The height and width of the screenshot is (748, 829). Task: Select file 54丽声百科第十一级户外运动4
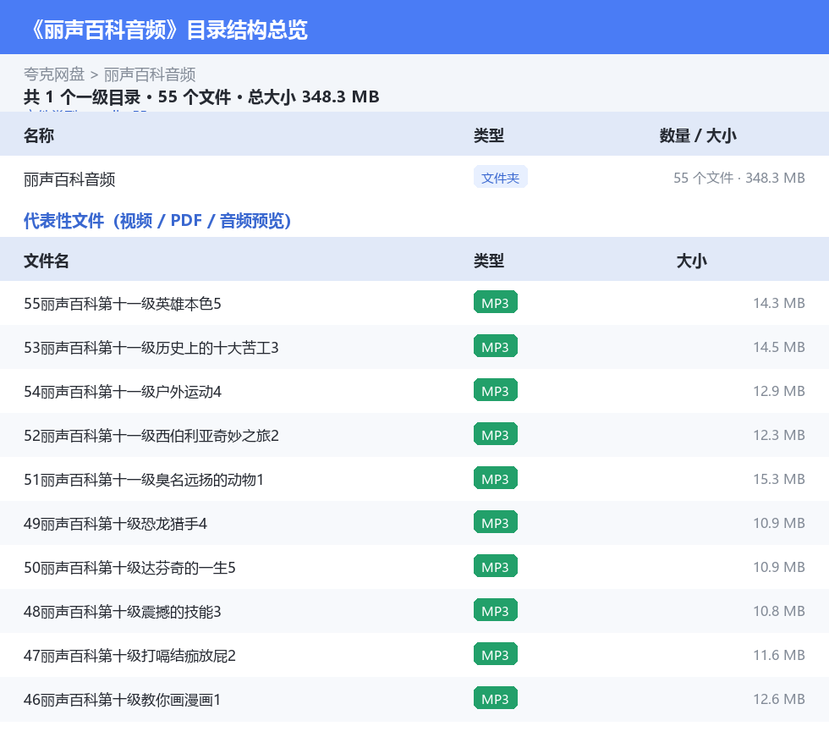pyautogui.click(x=122, y=392)
